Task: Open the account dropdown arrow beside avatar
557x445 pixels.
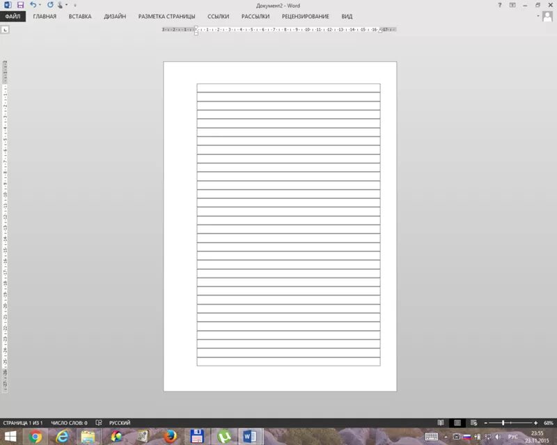Action: [538, 16]
